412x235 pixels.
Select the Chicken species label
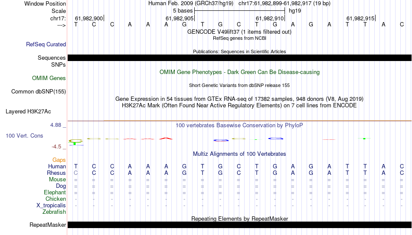click(x=56, y=199)
